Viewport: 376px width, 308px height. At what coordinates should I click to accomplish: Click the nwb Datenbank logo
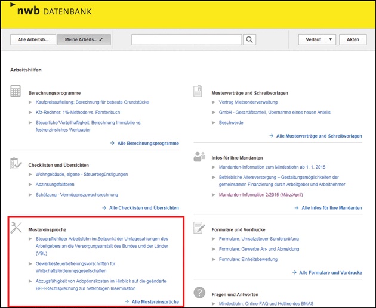51,11
